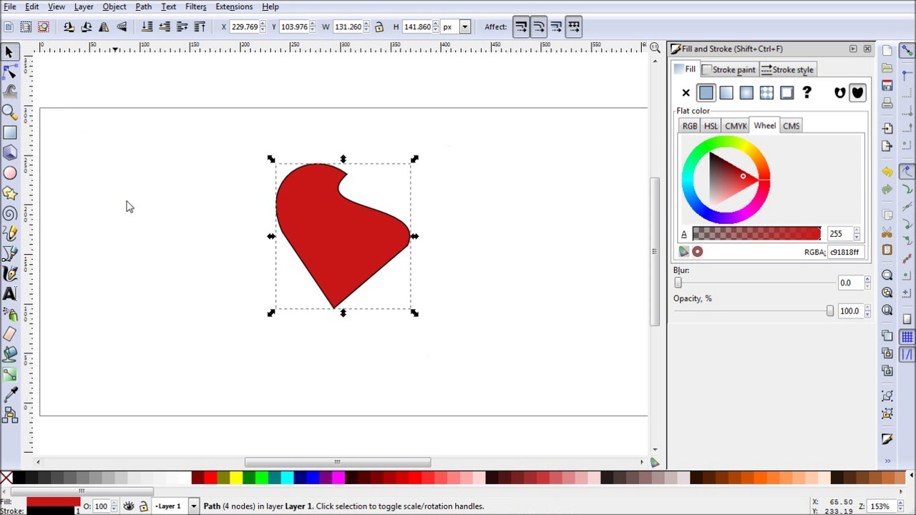916x515 pixels.
Task: Set fill to No paint (X)
Action: (x=686, y=92)
